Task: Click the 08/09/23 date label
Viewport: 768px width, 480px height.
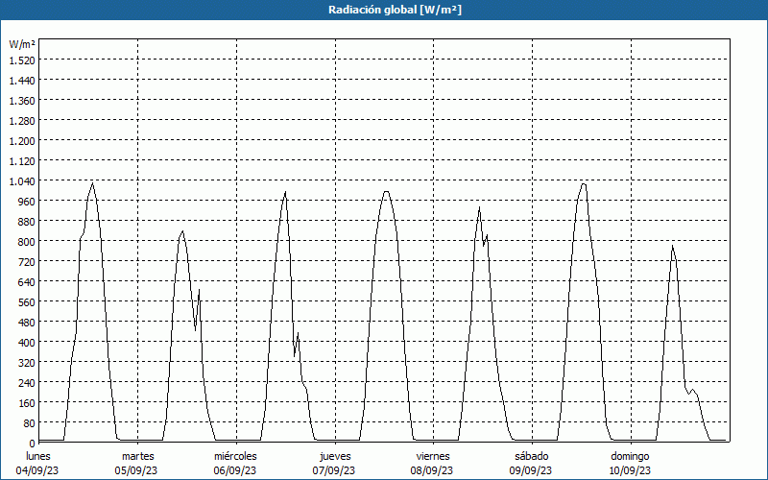Action: point(432,470)
